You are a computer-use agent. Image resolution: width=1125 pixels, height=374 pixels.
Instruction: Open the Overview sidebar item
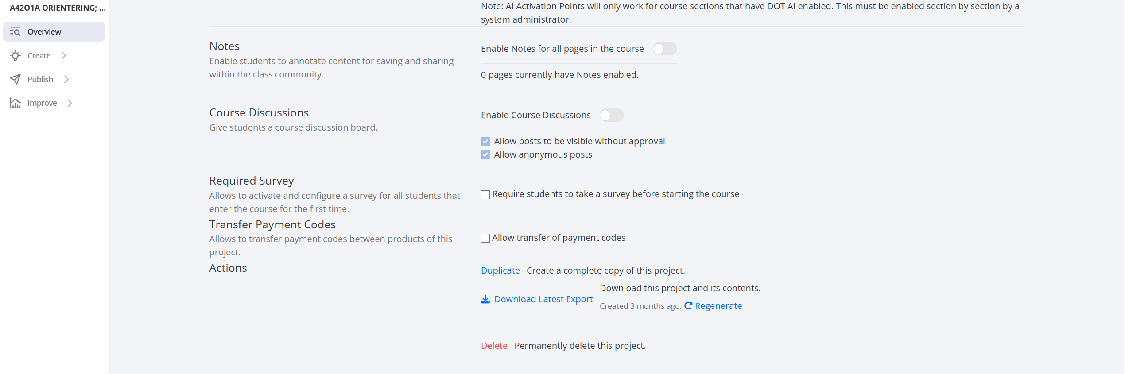tap(44, 31)
